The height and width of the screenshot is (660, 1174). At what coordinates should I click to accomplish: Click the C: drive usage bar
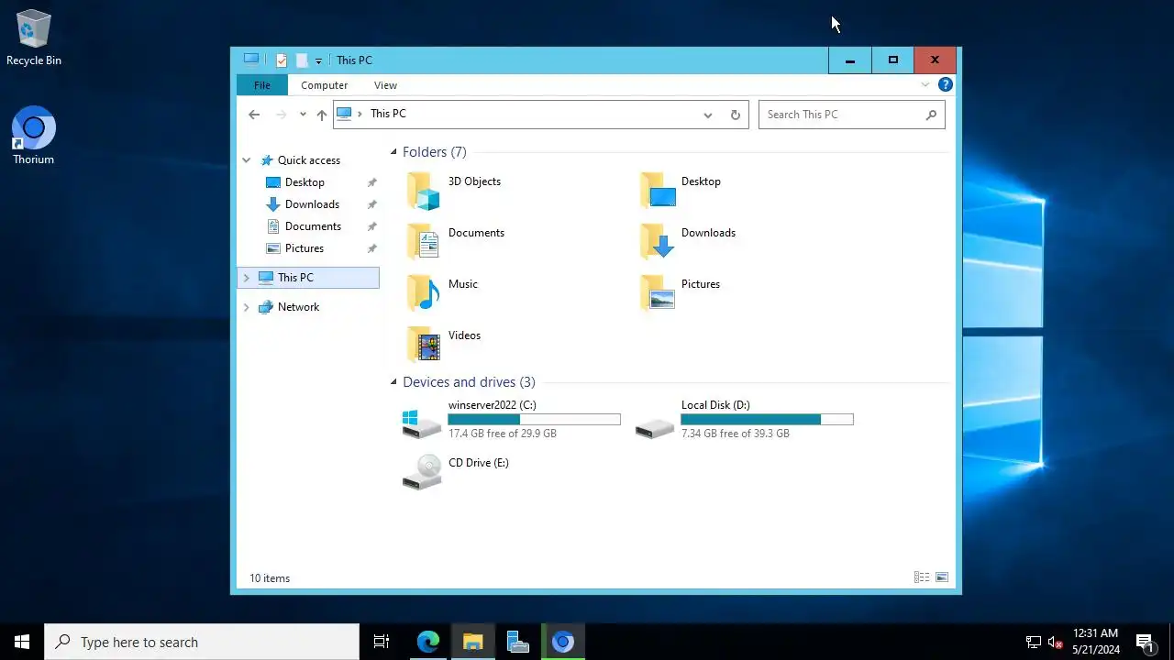(x=534, y=420)
